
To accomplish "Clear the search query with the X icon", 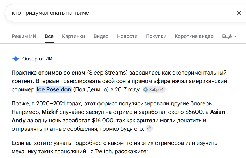I will tap(239, 13).
